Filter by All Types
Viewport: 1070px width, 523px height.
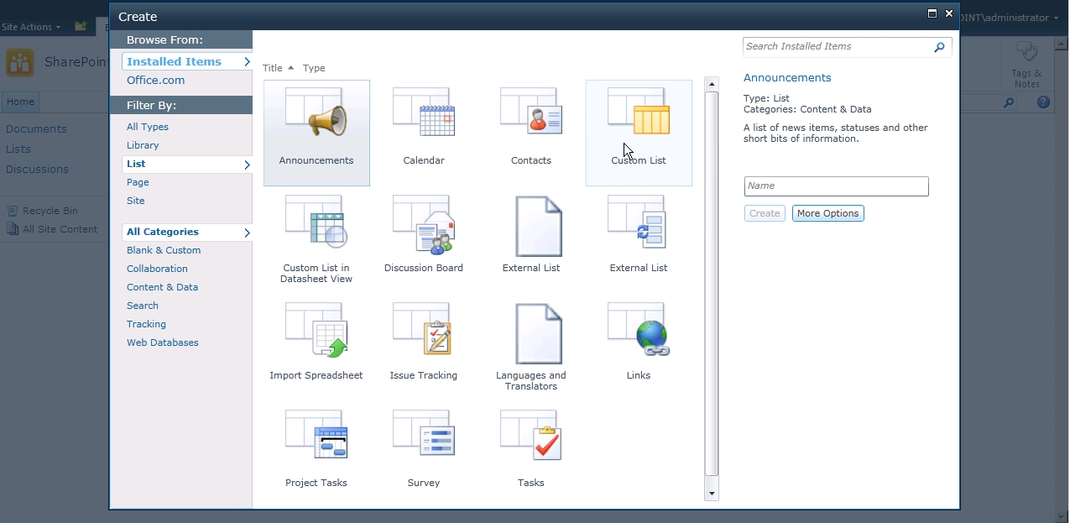tap(148, 127)
